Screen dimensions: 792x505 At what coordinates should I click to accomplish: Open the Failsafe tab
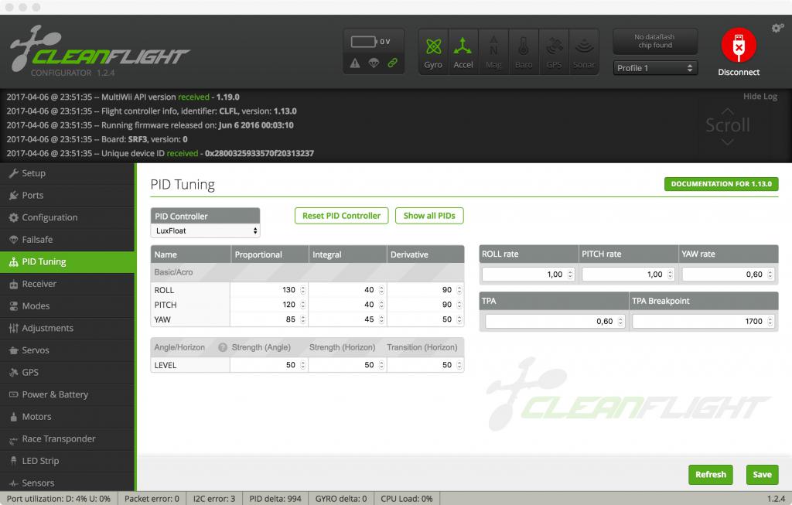click(x=67, y=240)
